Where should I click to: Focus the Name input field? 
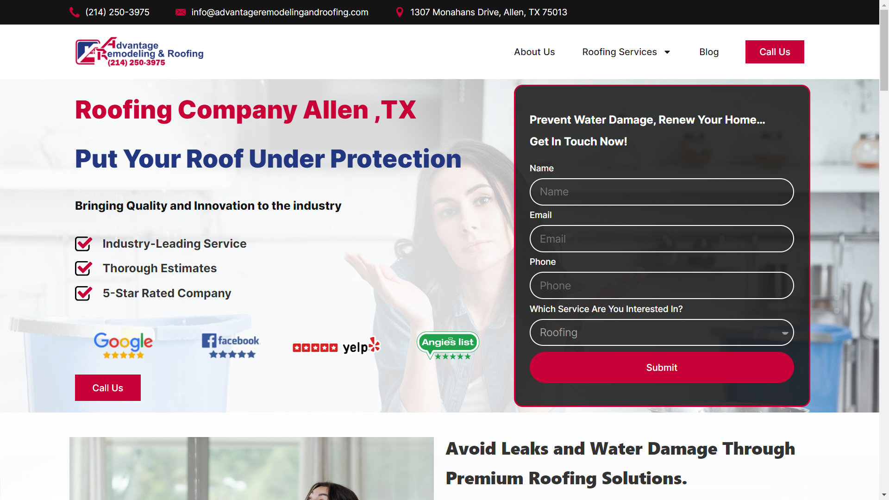661,192
